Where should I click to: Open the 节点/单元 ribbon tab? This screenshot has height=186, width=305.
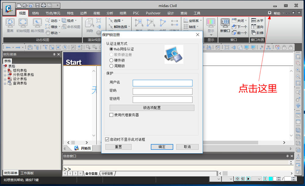coord(53,13)
